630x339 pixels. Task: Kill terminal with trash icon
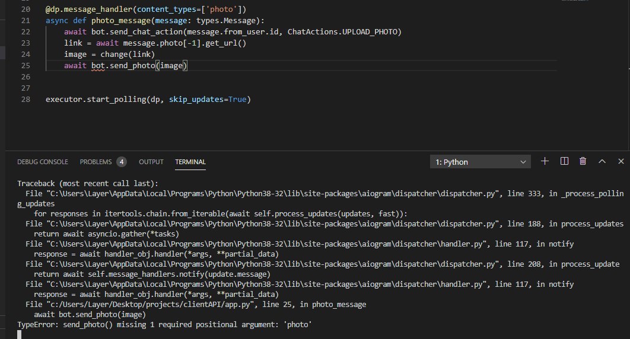point(583,161)
